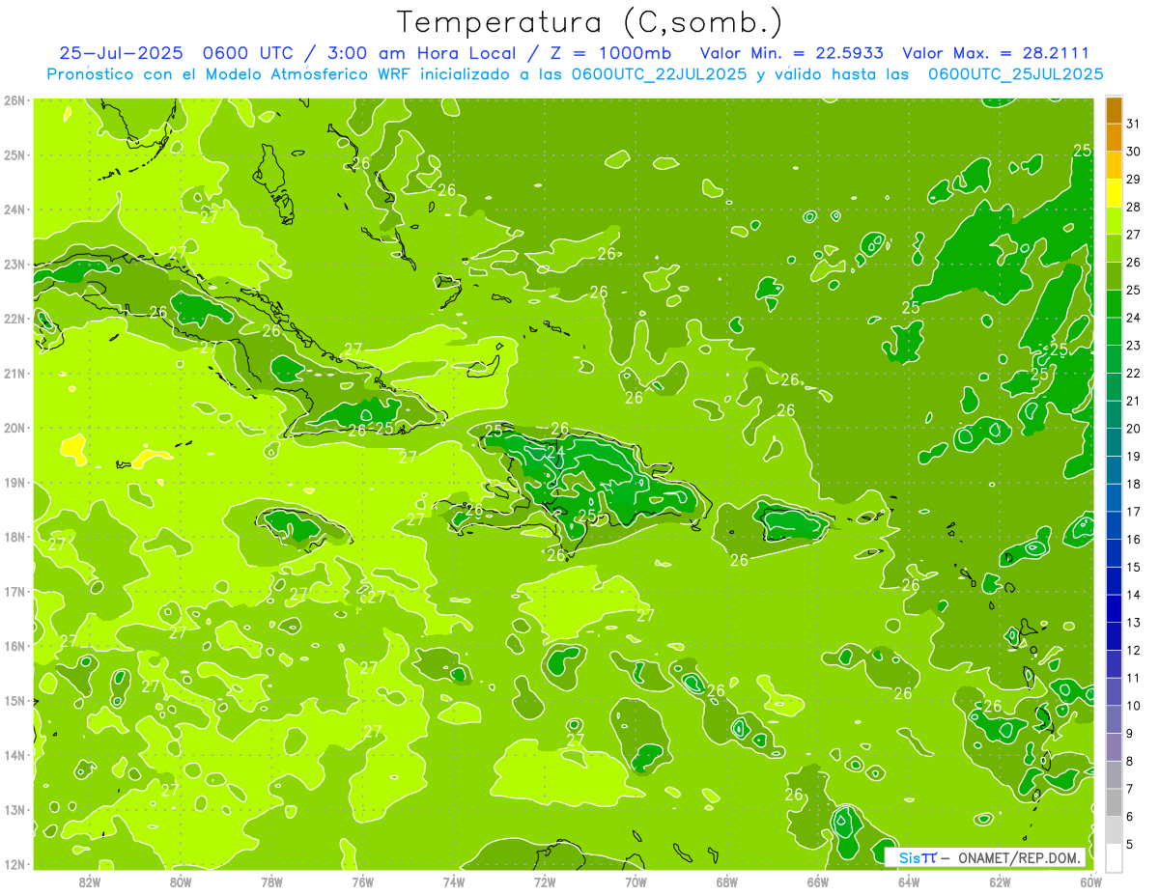This screenshot has height=895, width=1159.
Task: Click the longitude axis label "80W"
Action: click(180, 881)
